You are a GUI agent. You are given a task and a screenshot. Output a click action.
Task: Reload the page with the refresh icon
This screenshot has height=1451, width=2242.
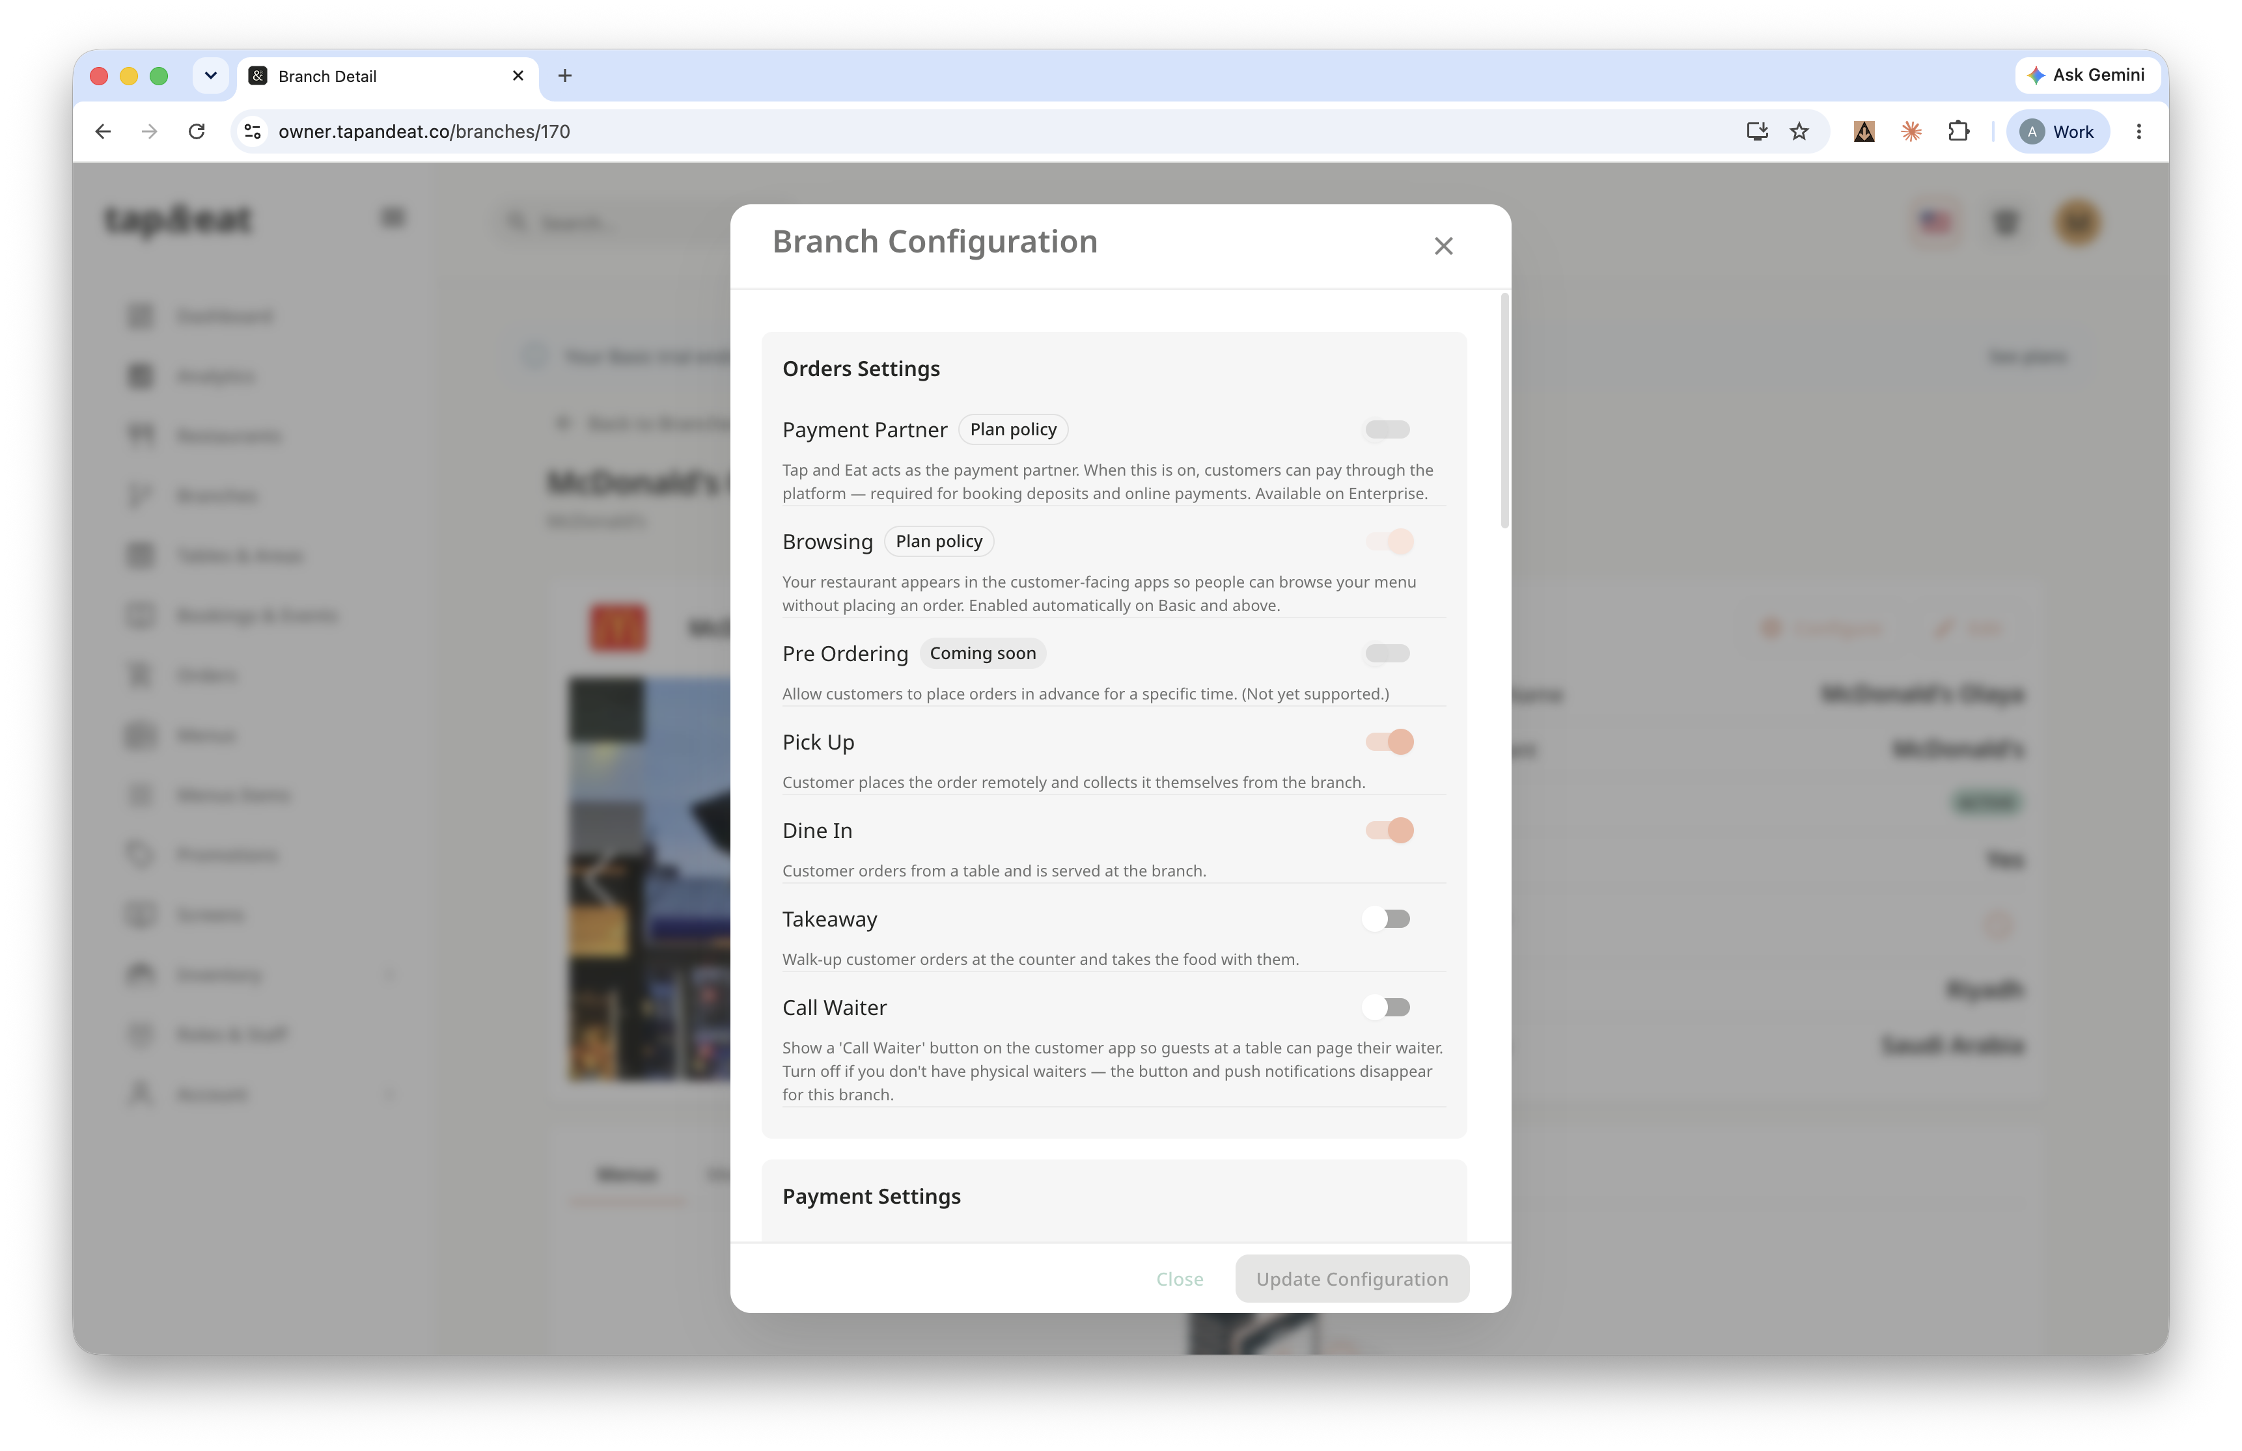[x=197, y=132]
